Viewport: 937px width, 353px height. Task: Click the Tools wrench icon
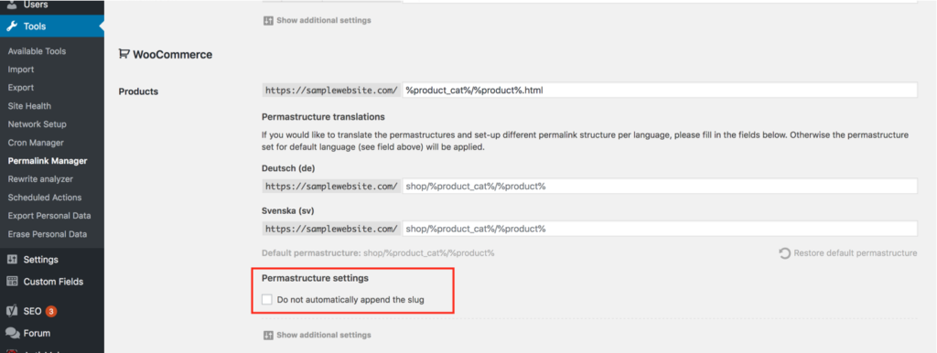(12, 27)
